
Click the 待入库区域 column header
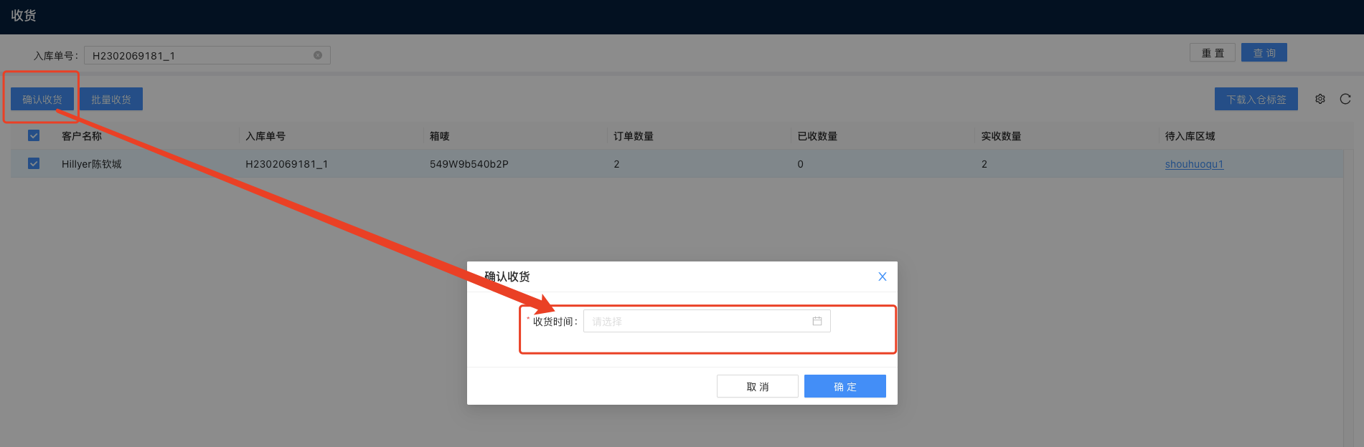coord(1190,136)
